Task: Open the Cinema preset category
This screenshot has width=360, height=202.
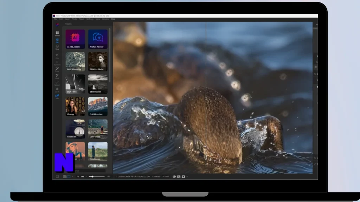Action: (x=75, y=106)
